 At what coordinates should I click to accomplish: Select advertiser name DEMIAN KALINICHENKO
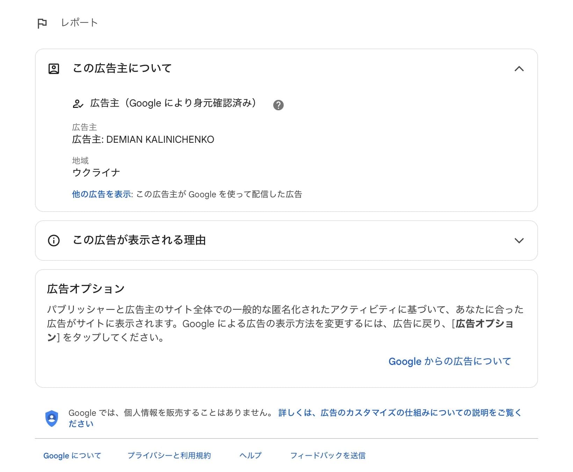pos(160,139)
